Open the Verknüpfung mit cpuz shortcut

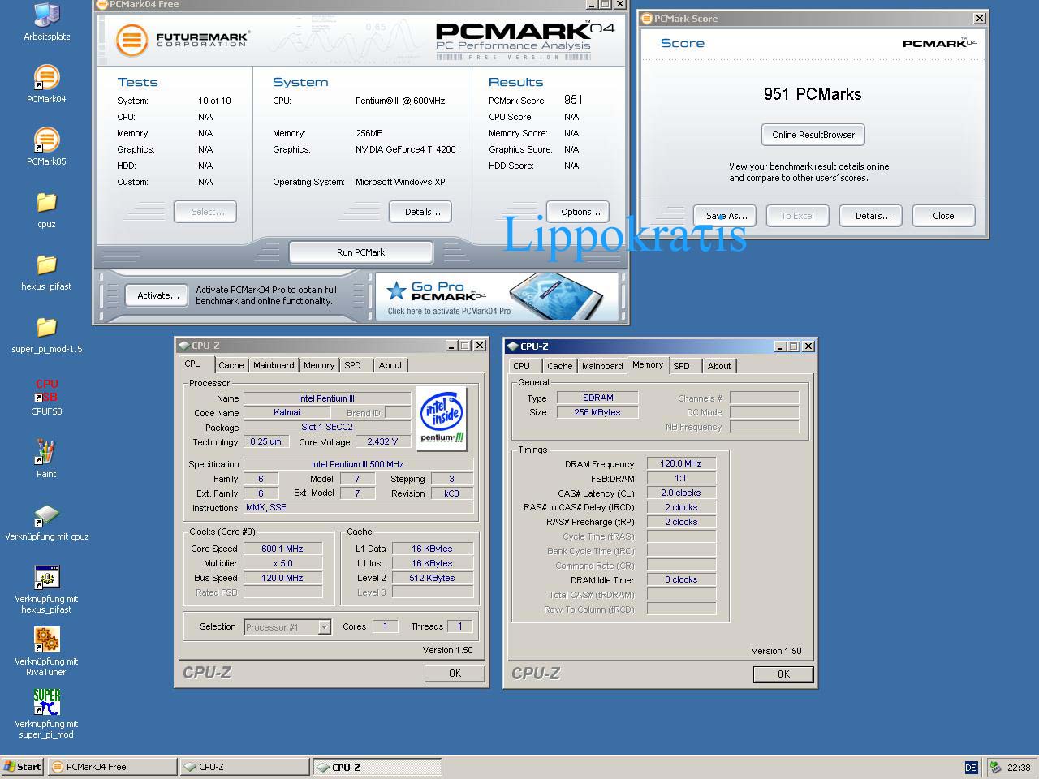(x=46, y=523)
